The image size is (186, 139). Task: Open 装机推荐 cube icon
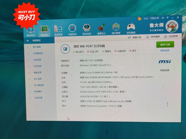coord(116,27)
